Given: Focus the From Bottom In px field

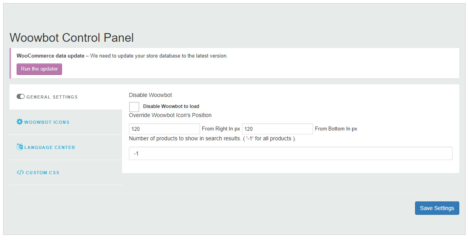Looking at the screenshot, I should (277, 129).
